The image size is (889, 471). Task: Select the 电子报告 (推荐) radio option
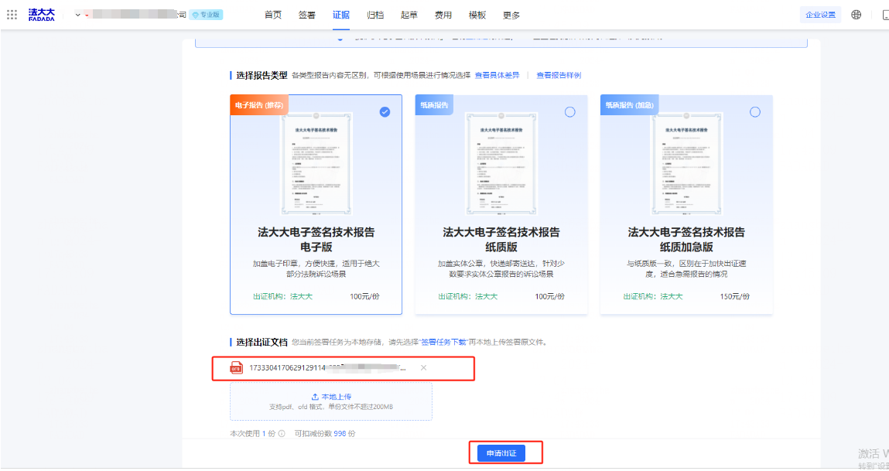385,111
